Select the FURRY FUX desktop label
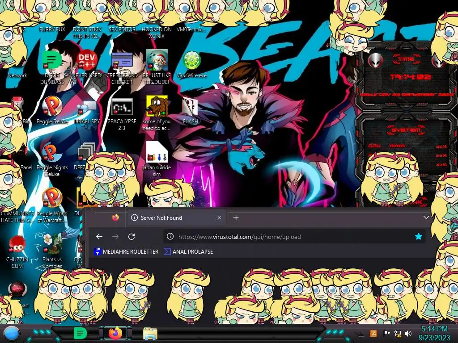The width and height of the screenshot is (458, 343). [x=52, y=29]
